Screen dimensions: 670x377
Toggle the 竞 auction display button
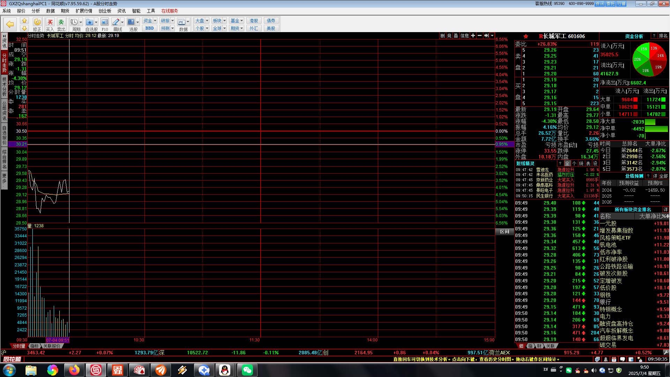pyautogui.click(x=449, y=36)
